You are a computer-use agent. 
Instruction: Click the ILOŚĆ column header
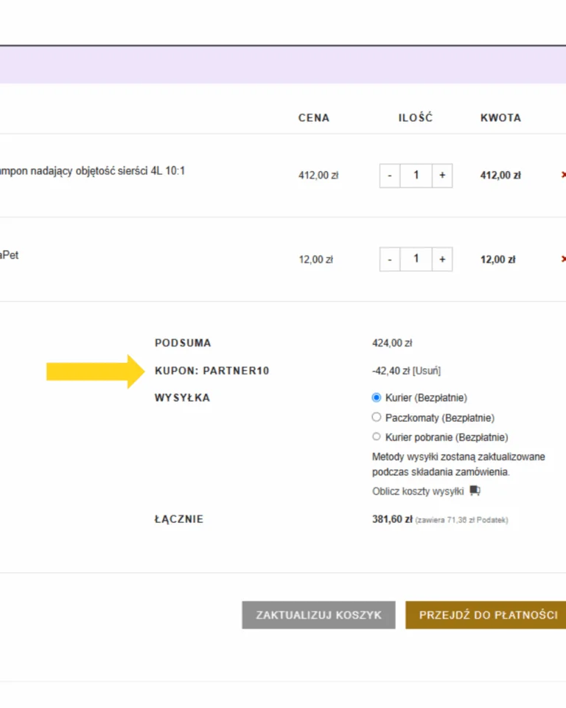point(416,117)
